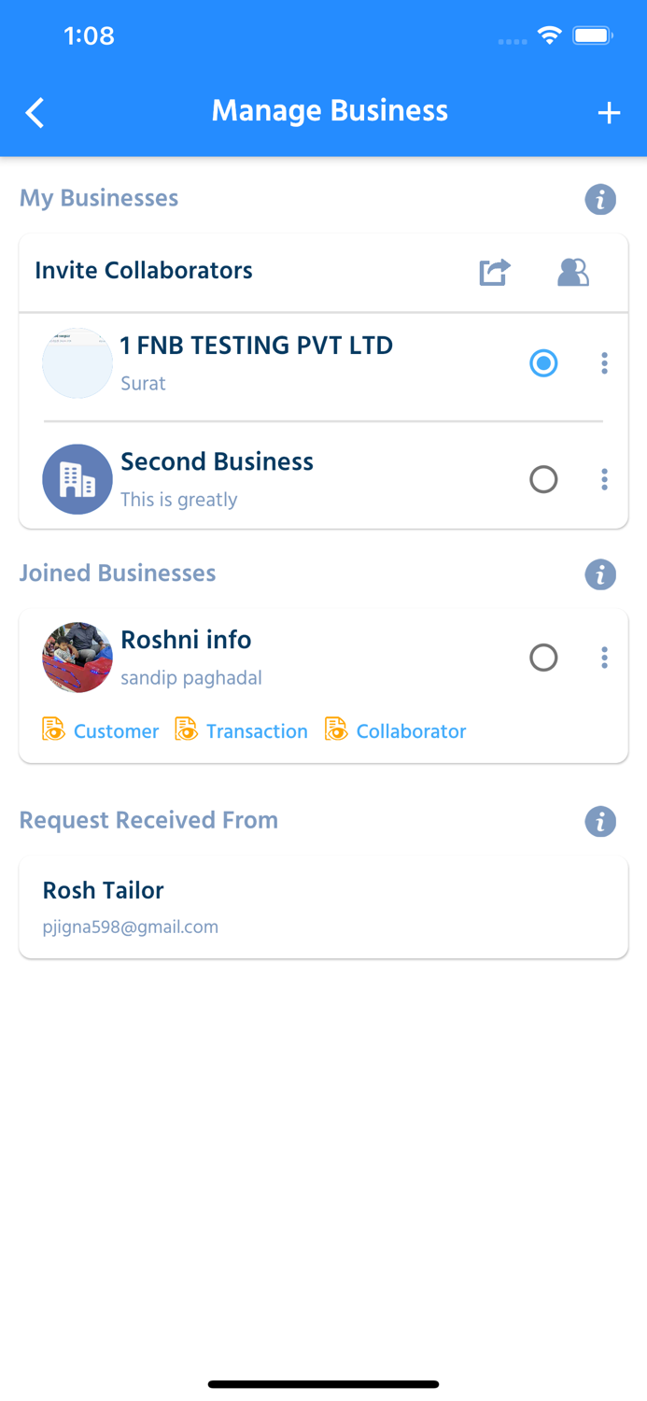The height and width of the screenshot is (1401, 647).
Task: Click the Customer permission badge icon
Action: (53, 729)
